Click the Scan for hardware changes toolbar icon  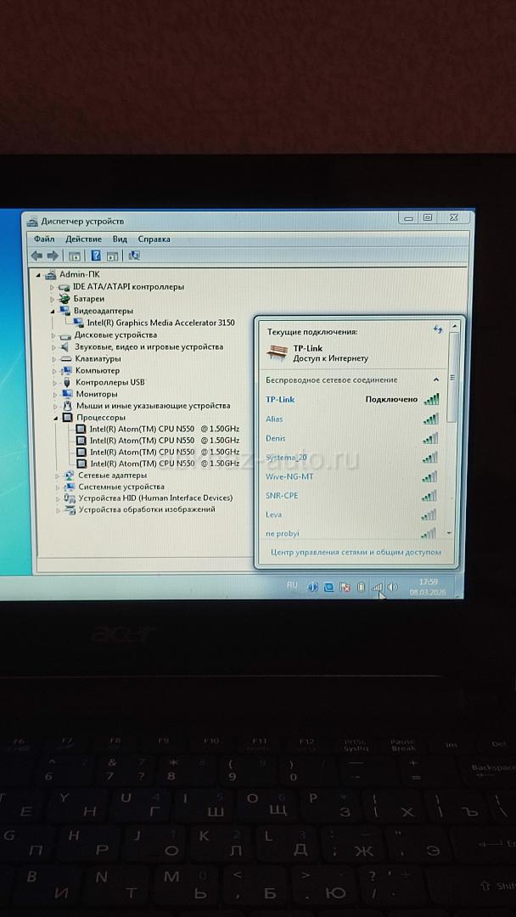(x=133, y=256)
